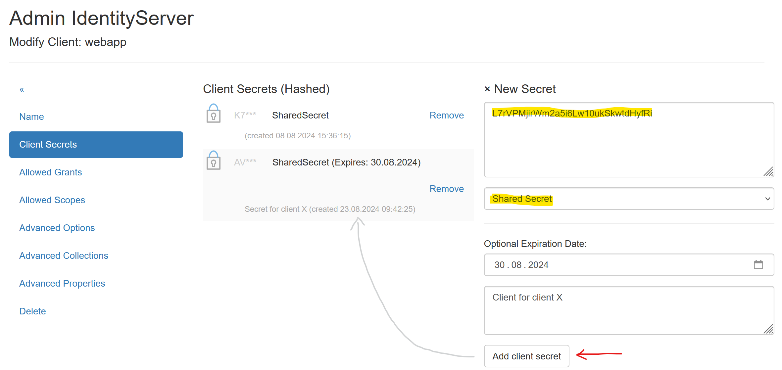This screenshot has width=782, height=370.
Task: Open the Name menu item
Action: click(31, 117)
